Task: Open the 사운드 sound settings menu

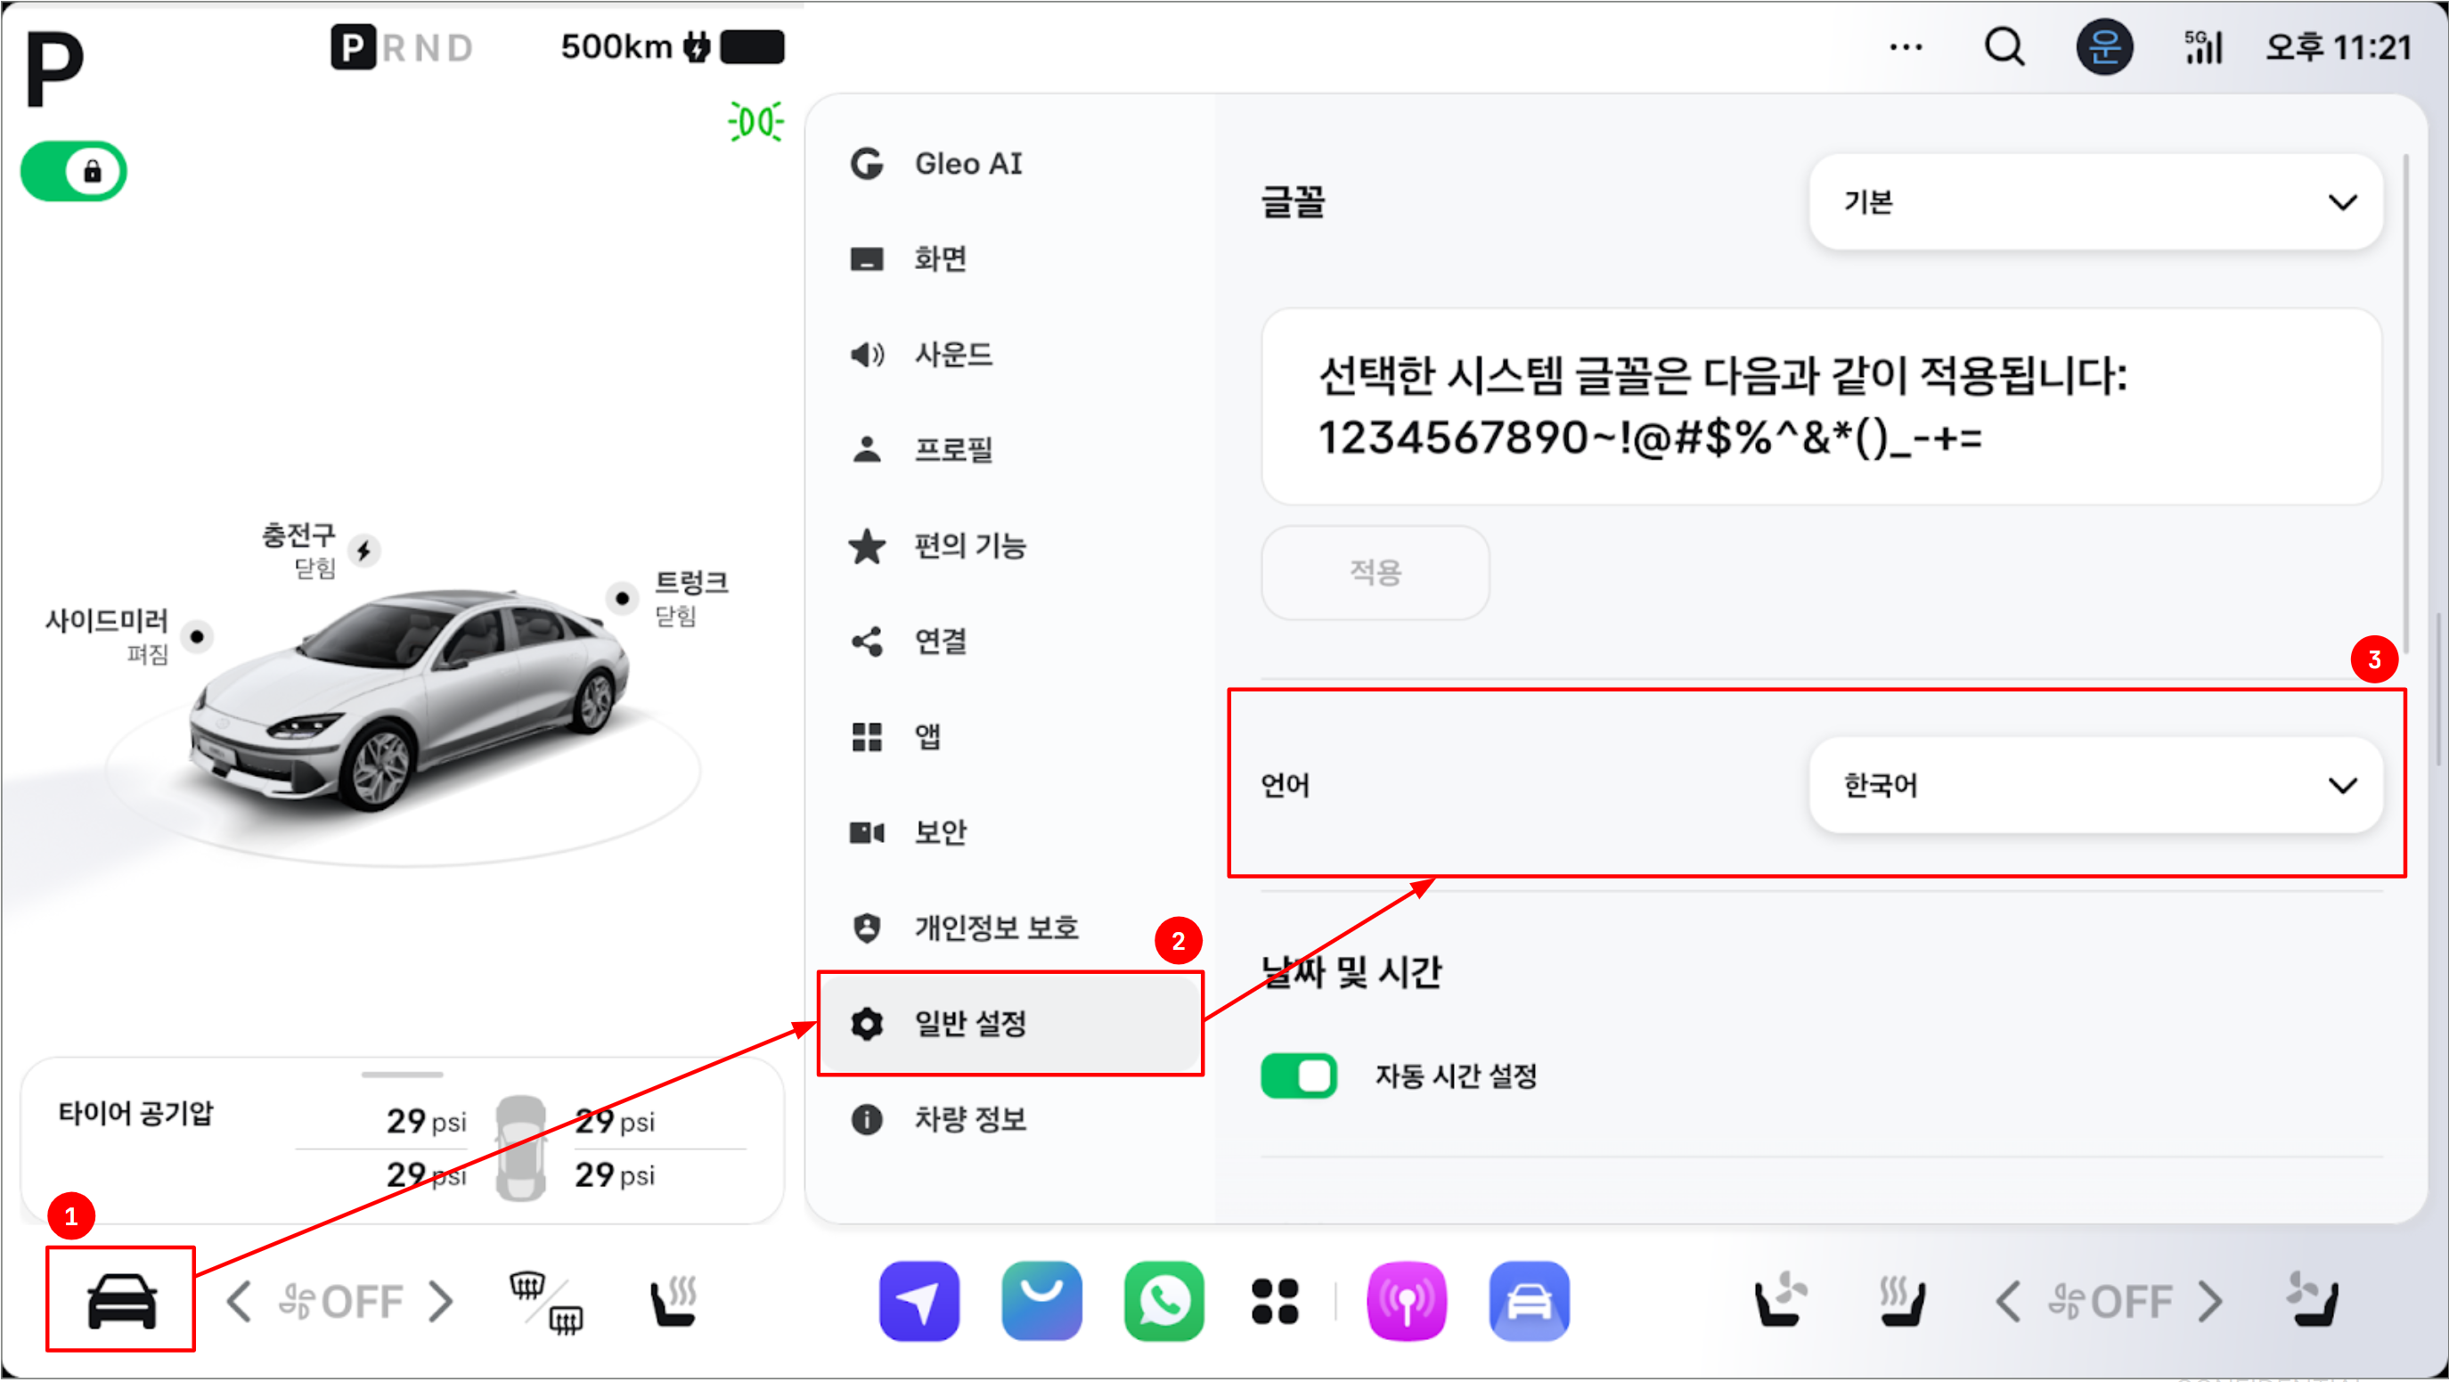Action: (x=951, y=355)
